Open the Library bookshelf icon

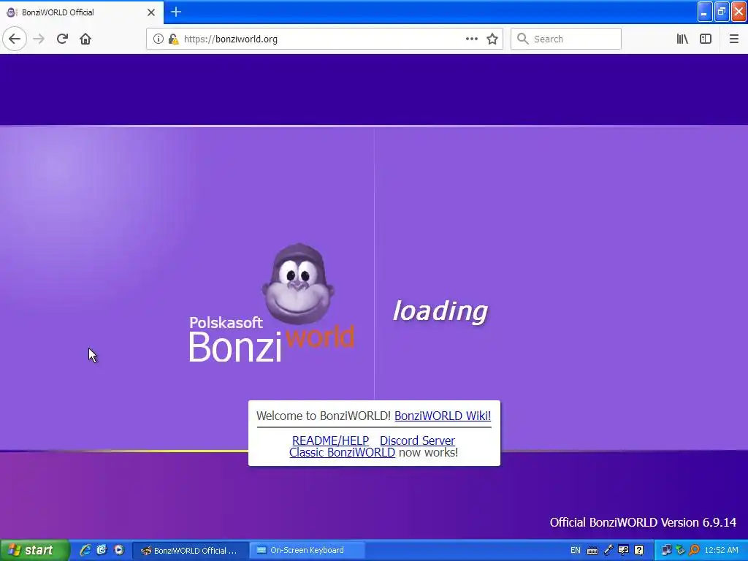(682, 39)
